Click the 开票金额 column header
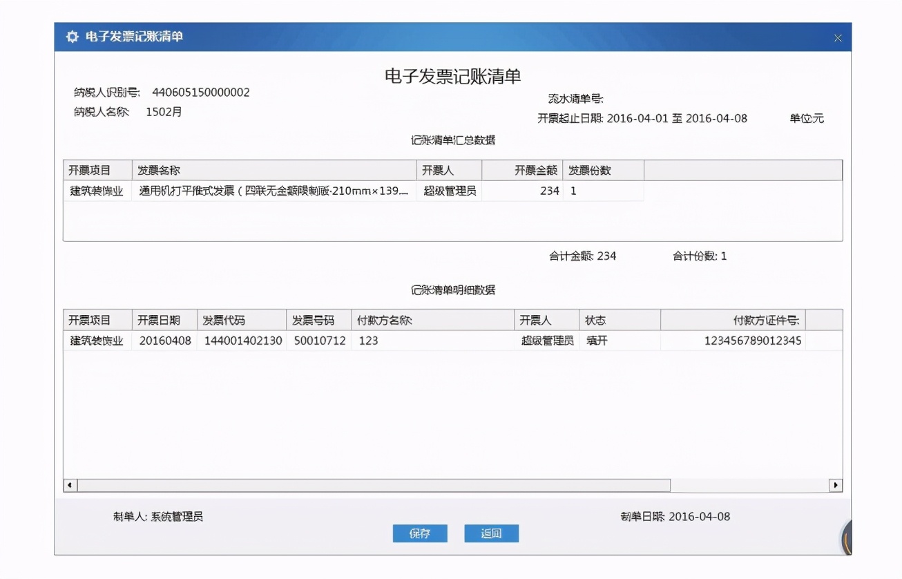 521,169
